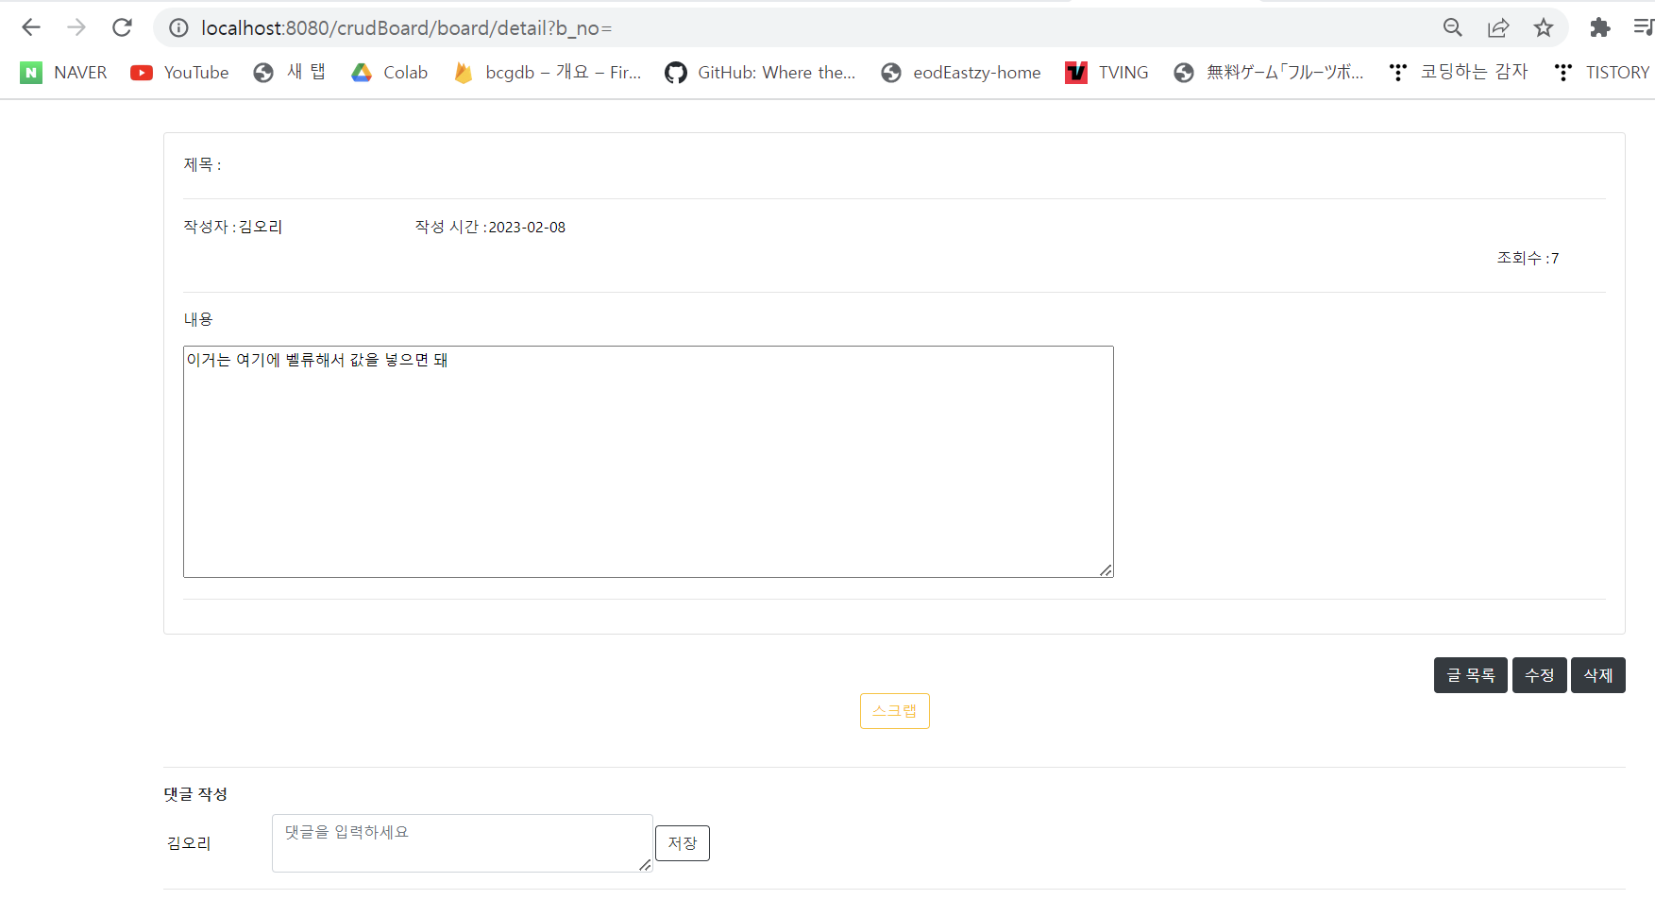Open the 코딩하는 감자 bookmark

(1458, 73)
